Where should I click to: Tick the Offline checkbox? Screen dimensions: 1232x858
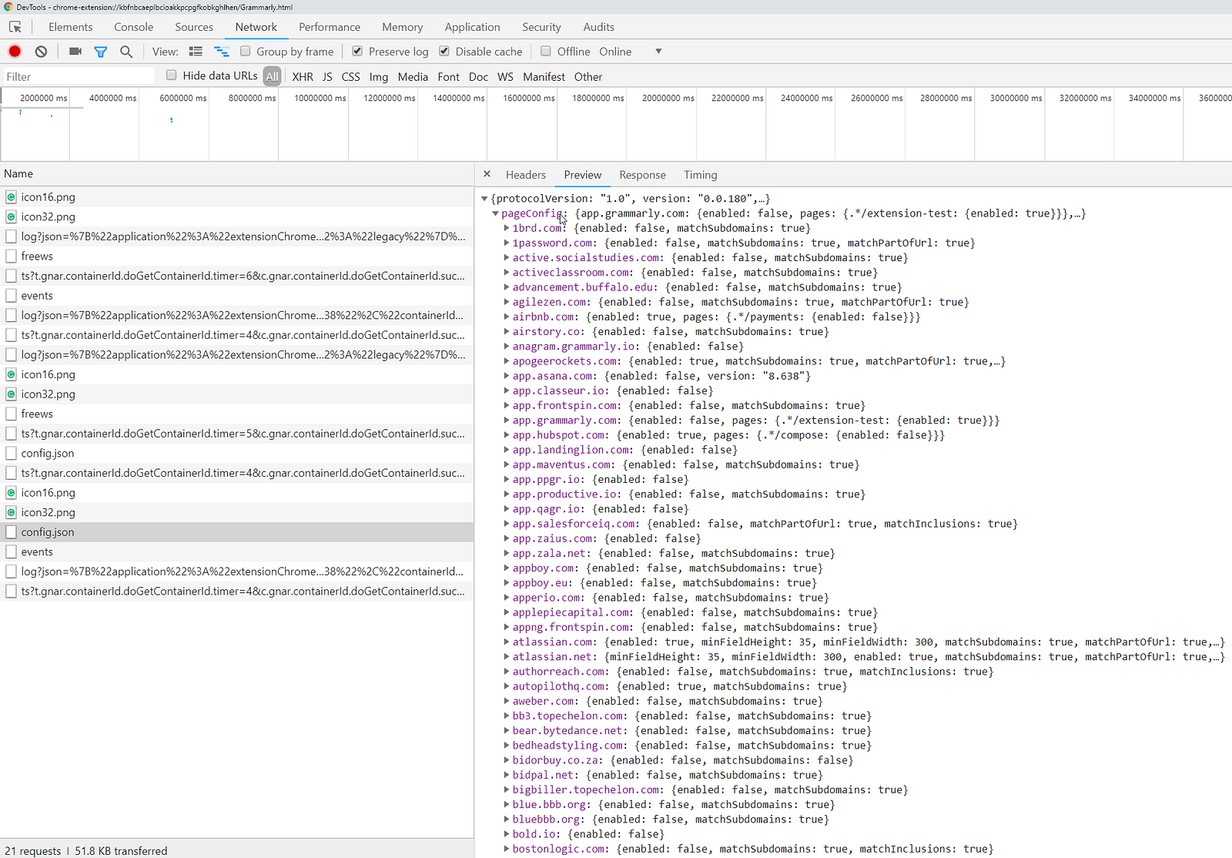tap(546, 51)
